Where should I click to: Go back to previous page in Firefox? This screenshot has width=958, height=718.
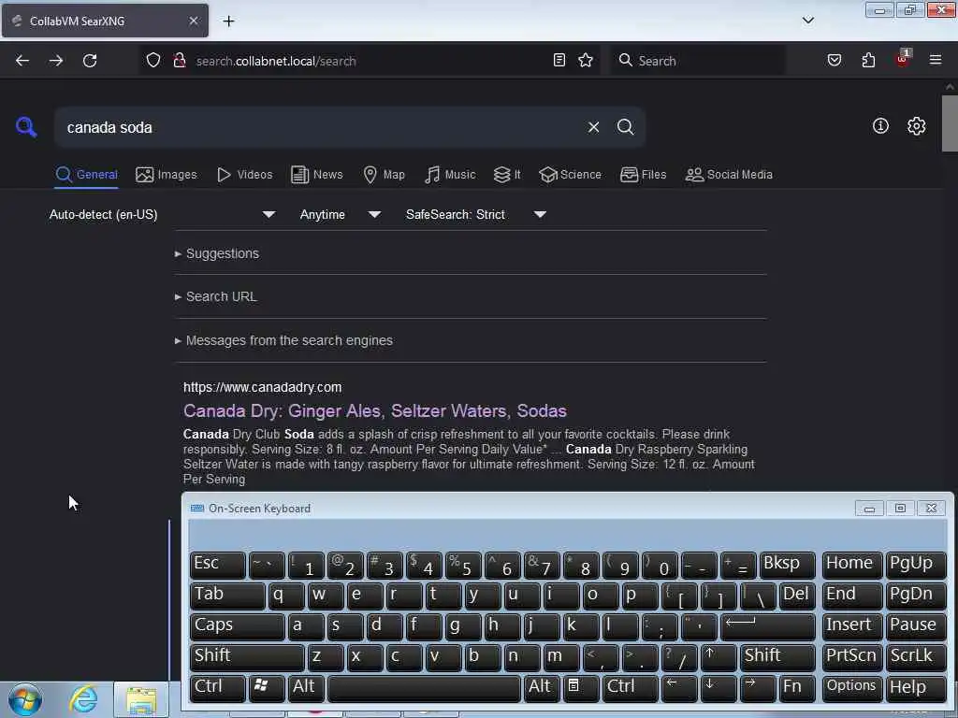point(22,61)
